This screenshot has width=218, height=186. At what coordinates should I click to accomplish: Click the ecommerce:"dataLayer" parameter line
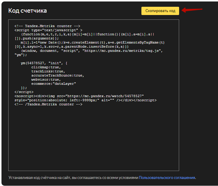click(54, 84)
